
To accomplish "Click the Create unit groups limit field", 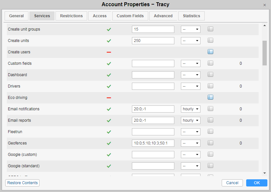I will pos(153,29).
